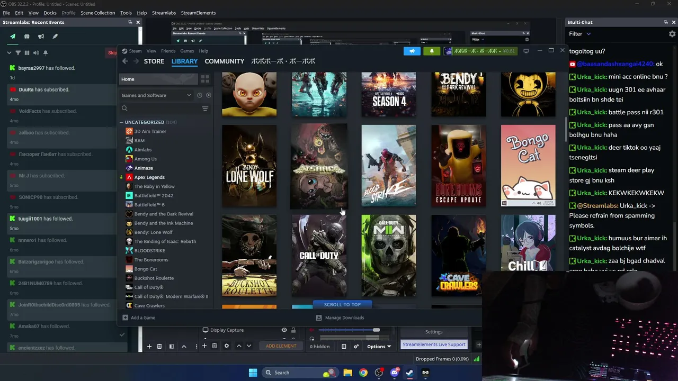This screenshot has height=381, width=678.
Task: Adjust the OBS mixer volume slider
Action: point(376,330)
